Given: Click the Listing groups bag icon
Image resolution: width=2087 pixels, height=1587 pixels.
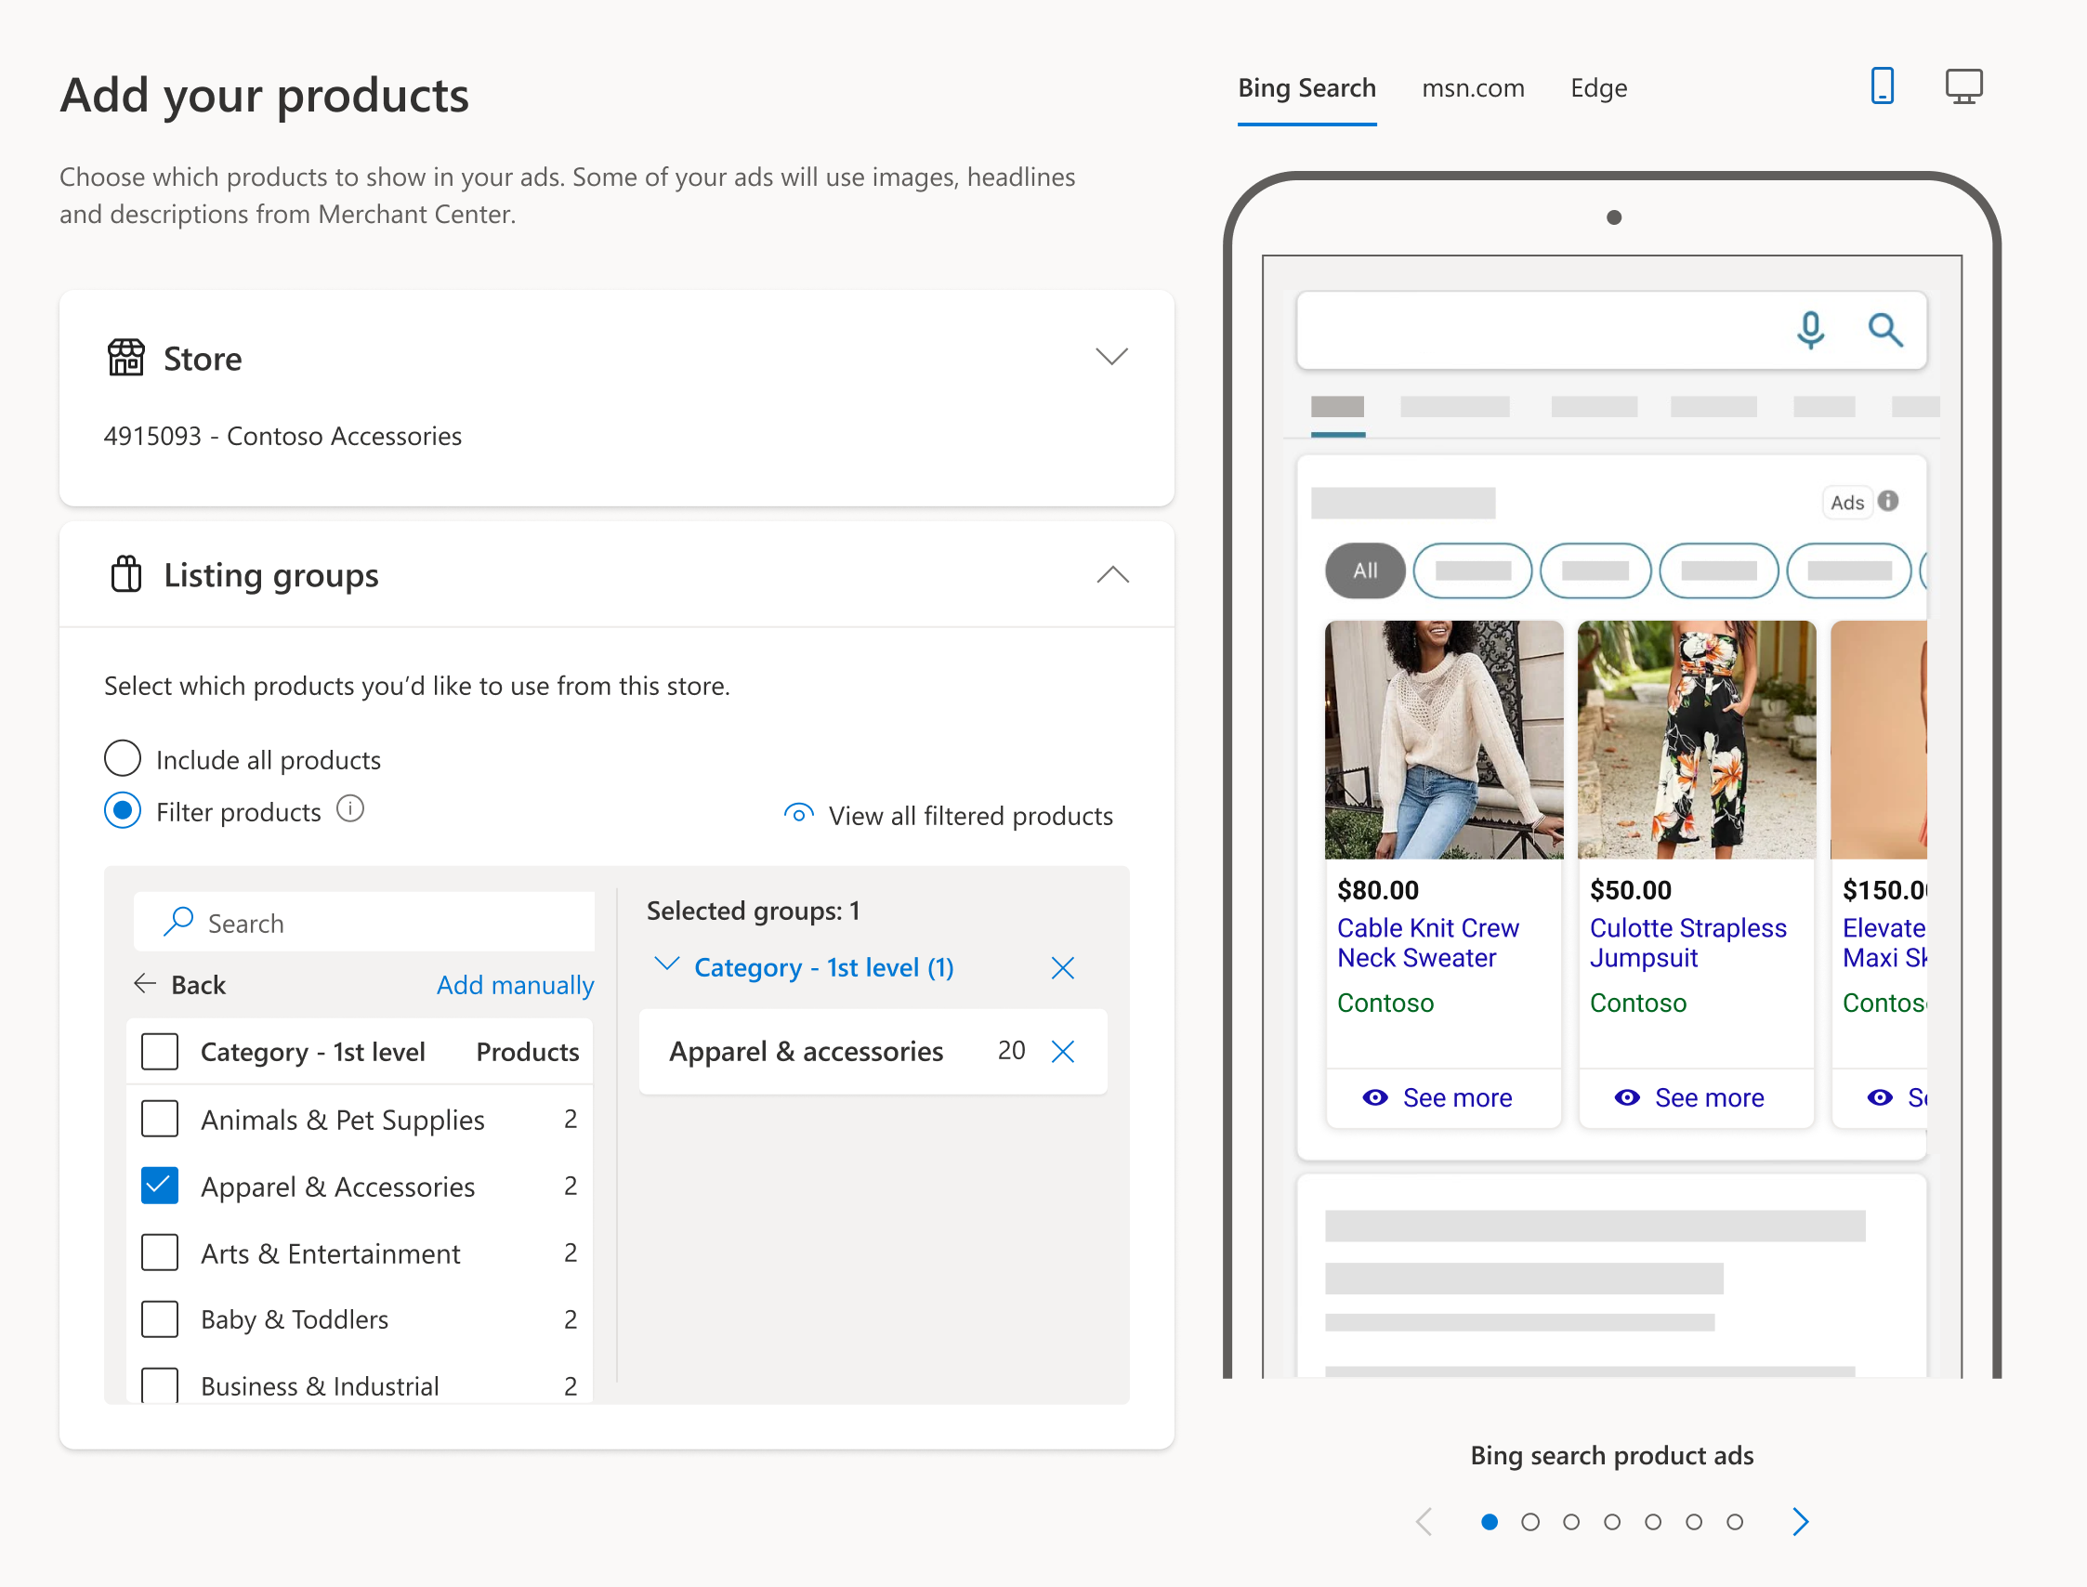Looking at the screenshot, I should pyautogui.click(x=125, y=574).
